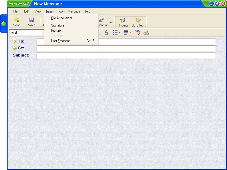Screen dimensions: 227x170
Task: Click the IncrediMail logo in title bar
Action: pyautogui.click(x=19, y=4)
